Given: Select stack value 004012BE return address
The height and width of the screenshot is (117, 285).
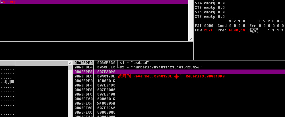Looking at the screenshot, I should [x=106, y=76].
